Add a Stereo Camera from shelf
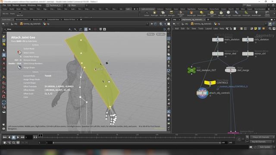The width and height of the screenshot is (276, 155). 267,13
